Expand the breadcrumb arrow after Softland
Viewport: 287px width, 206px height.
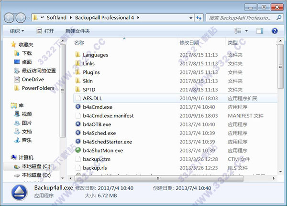point(71,18)
